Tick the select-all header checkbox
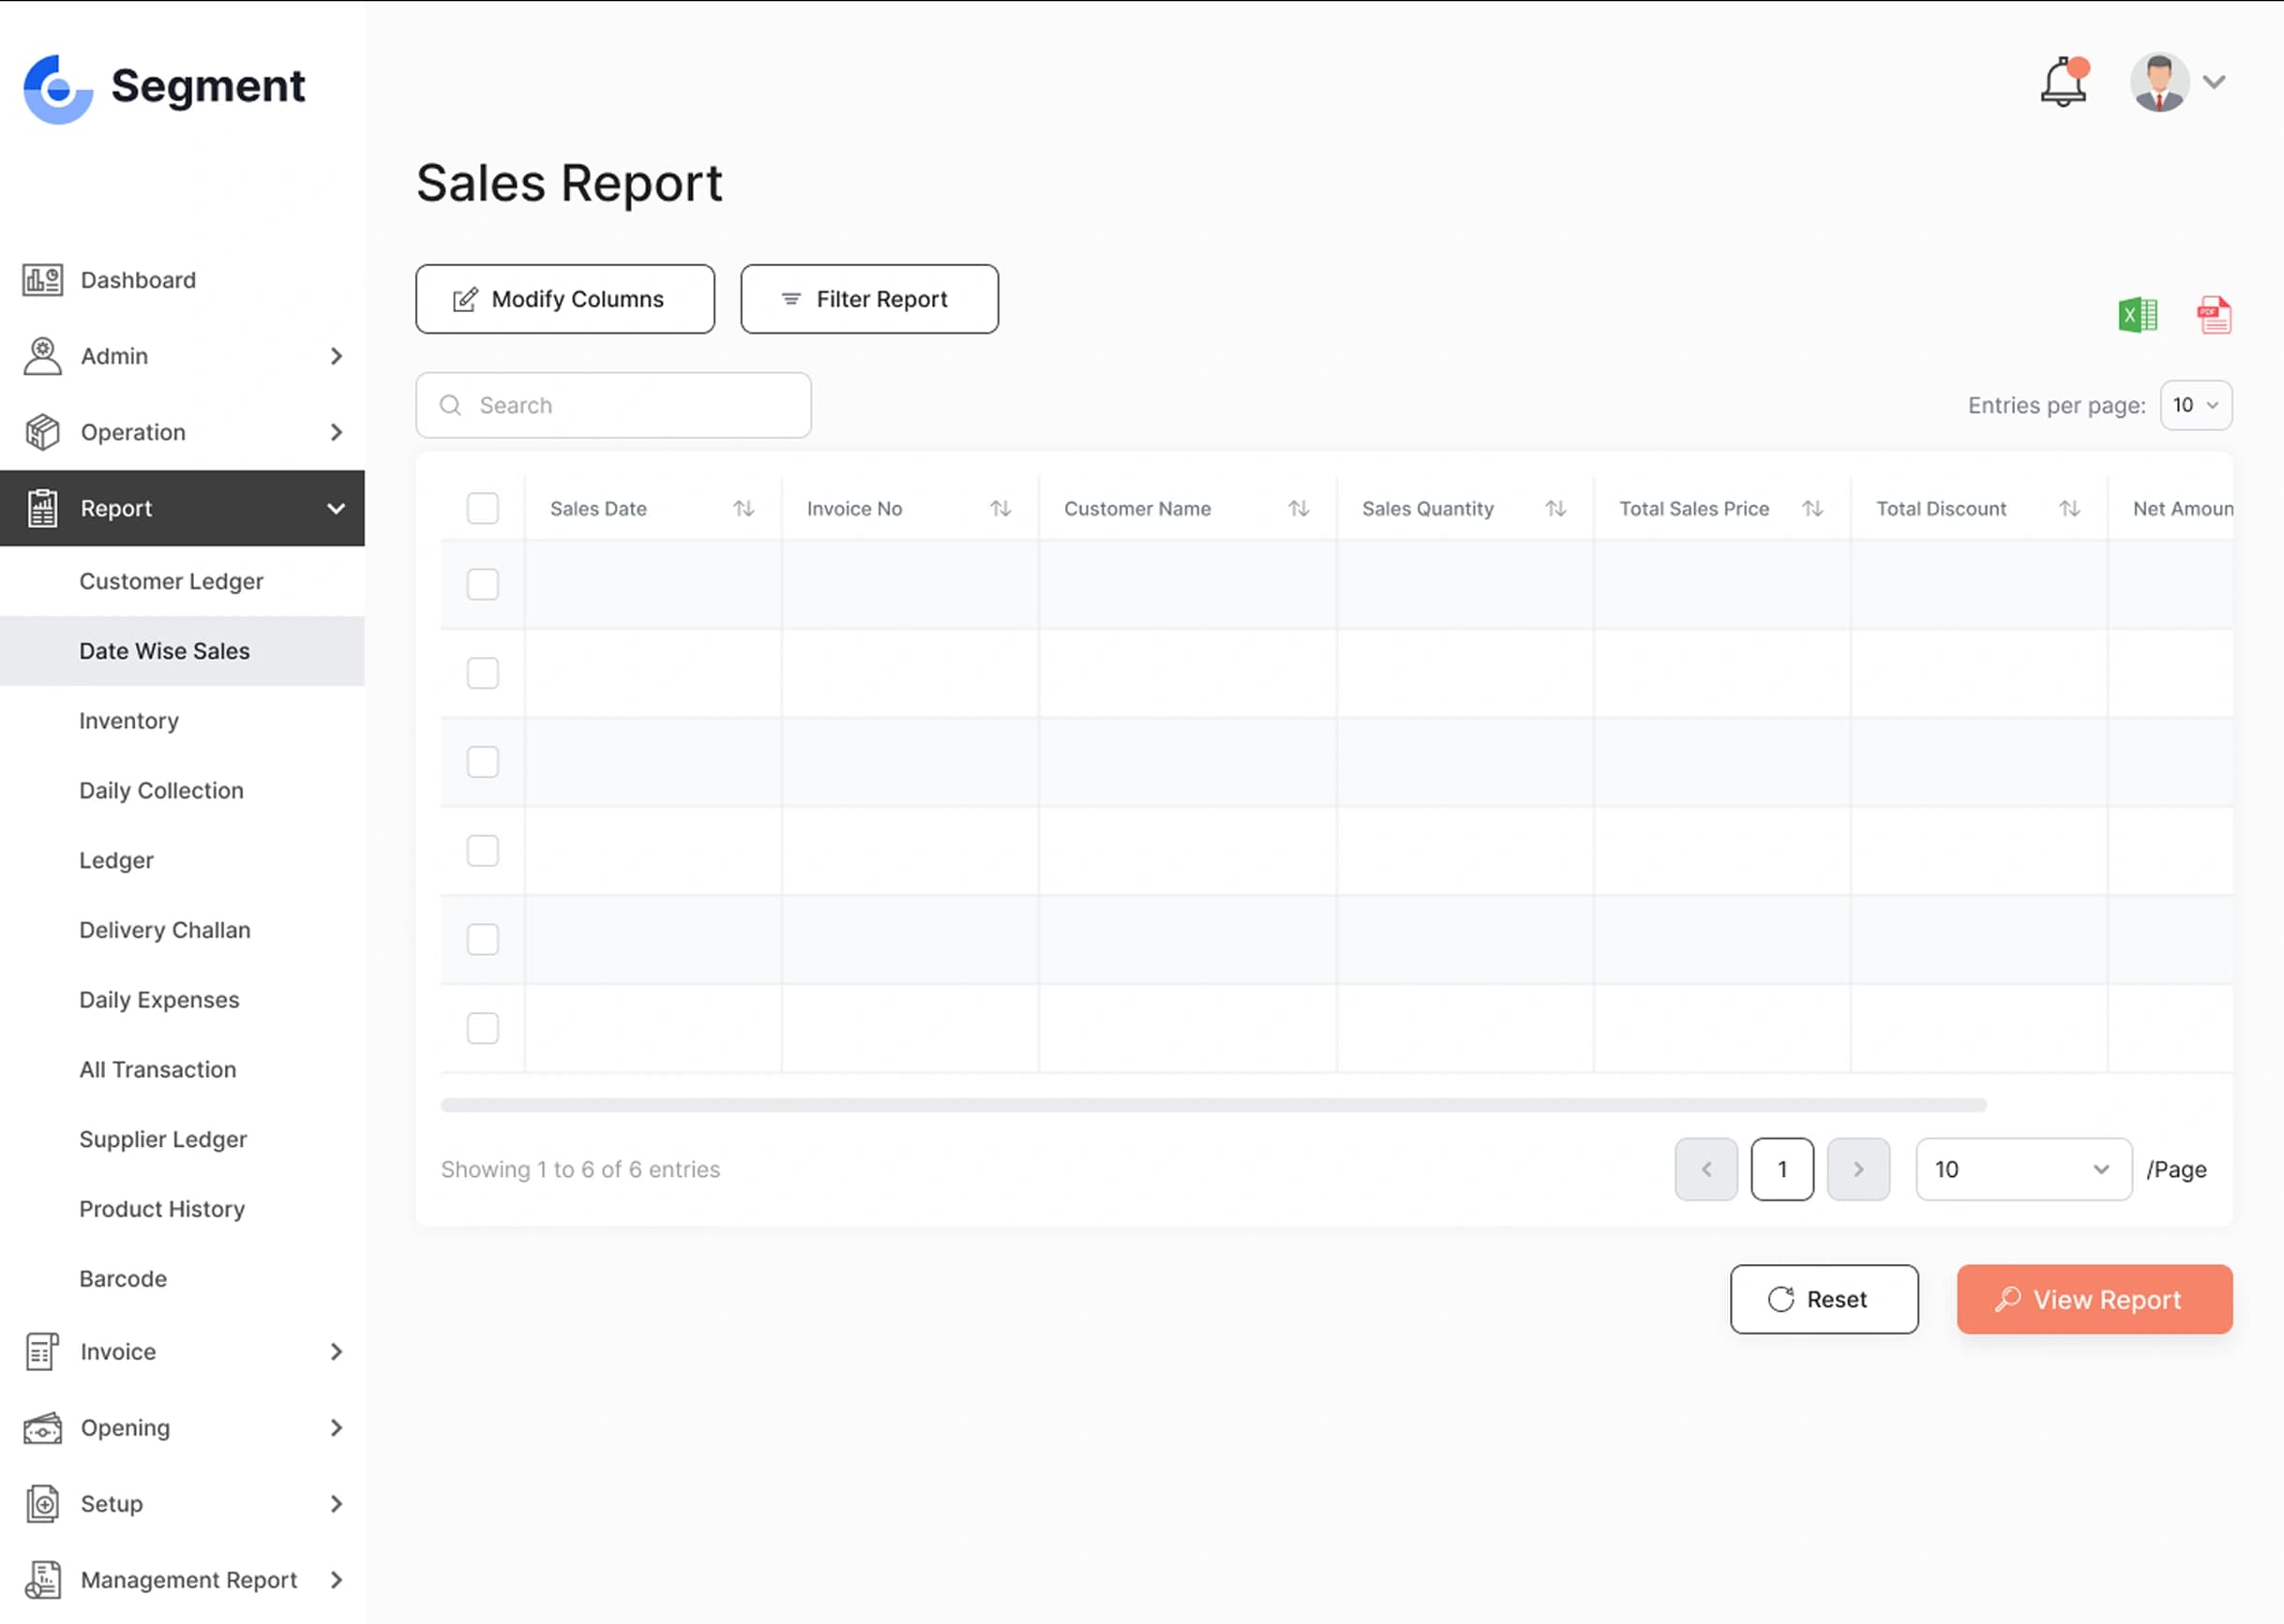2284x1624 pixels. [x=482, y=508]
